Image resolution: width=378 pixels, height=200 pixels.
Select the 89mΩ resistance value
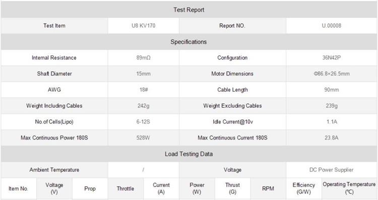point(144,57)
